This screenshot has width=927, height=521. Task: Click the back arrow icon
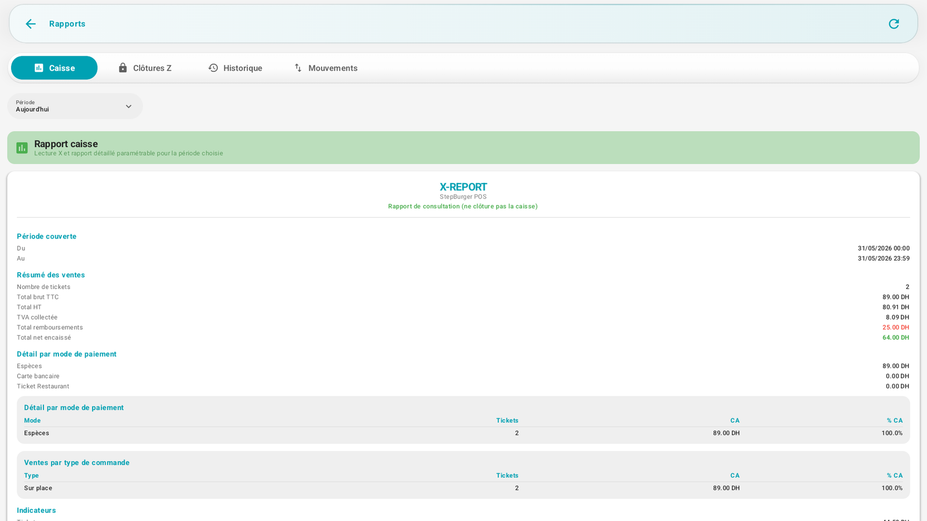point(31,24)
